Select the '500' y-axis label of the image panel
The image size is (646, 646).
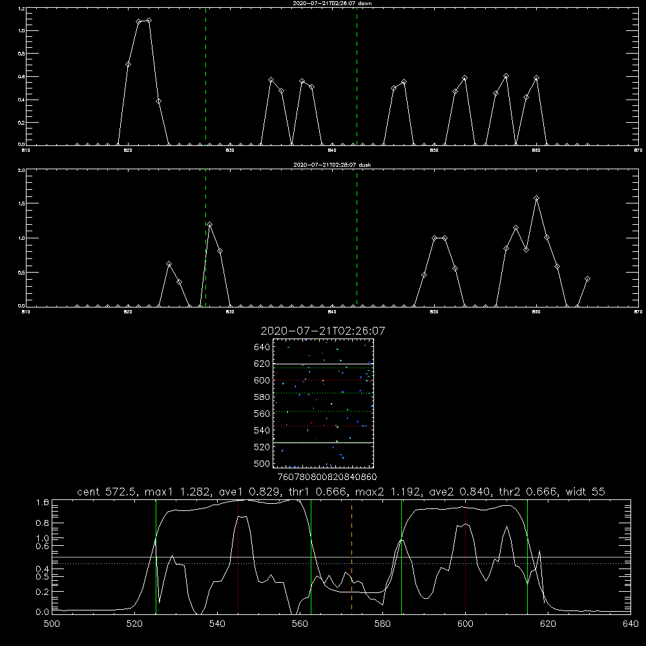pos(262,463)
